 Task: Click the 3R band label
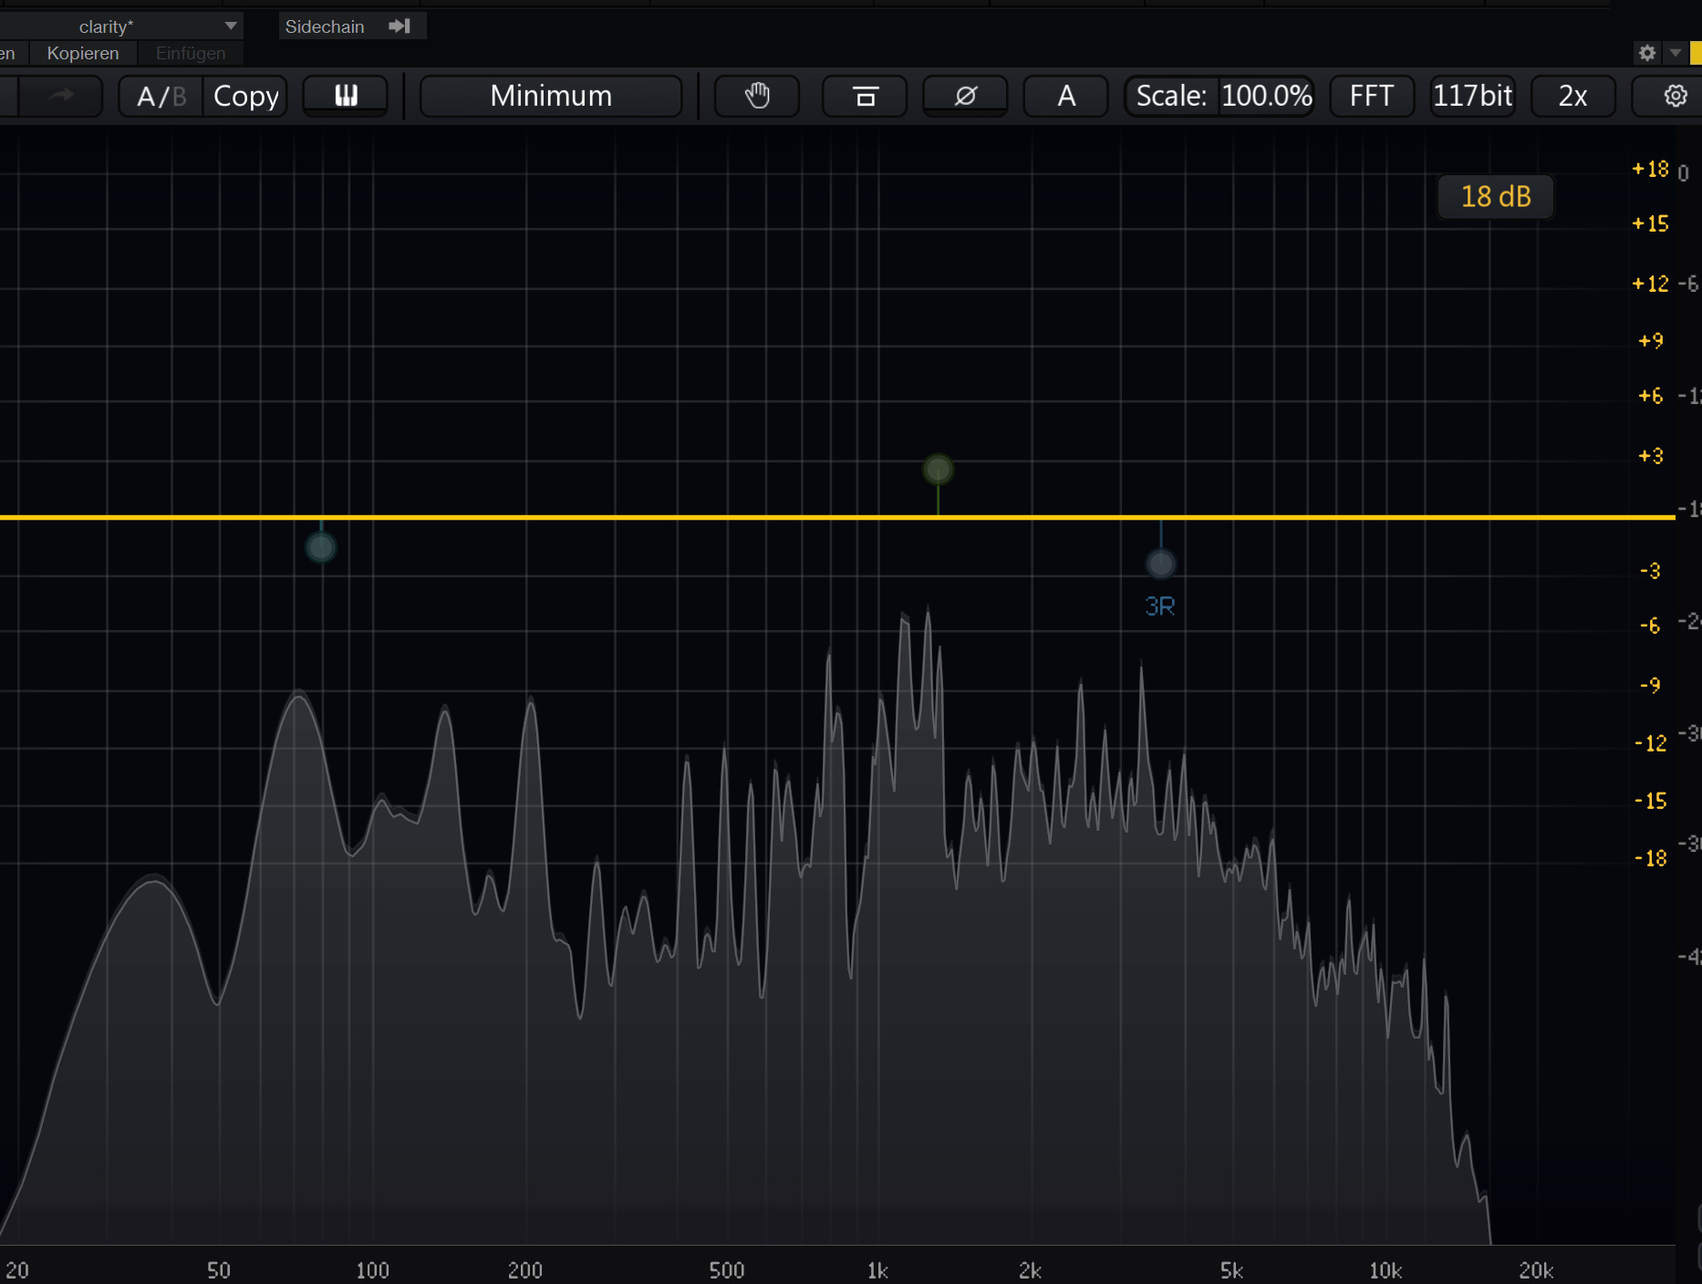coord(1159,606)
